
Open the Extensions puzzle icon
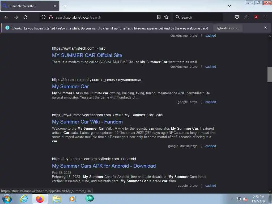coord(246,17)
